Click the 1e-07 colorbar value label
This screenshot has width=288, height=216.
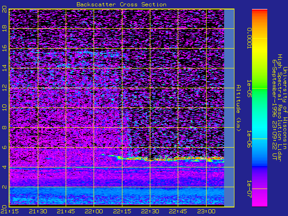point(249,189)
